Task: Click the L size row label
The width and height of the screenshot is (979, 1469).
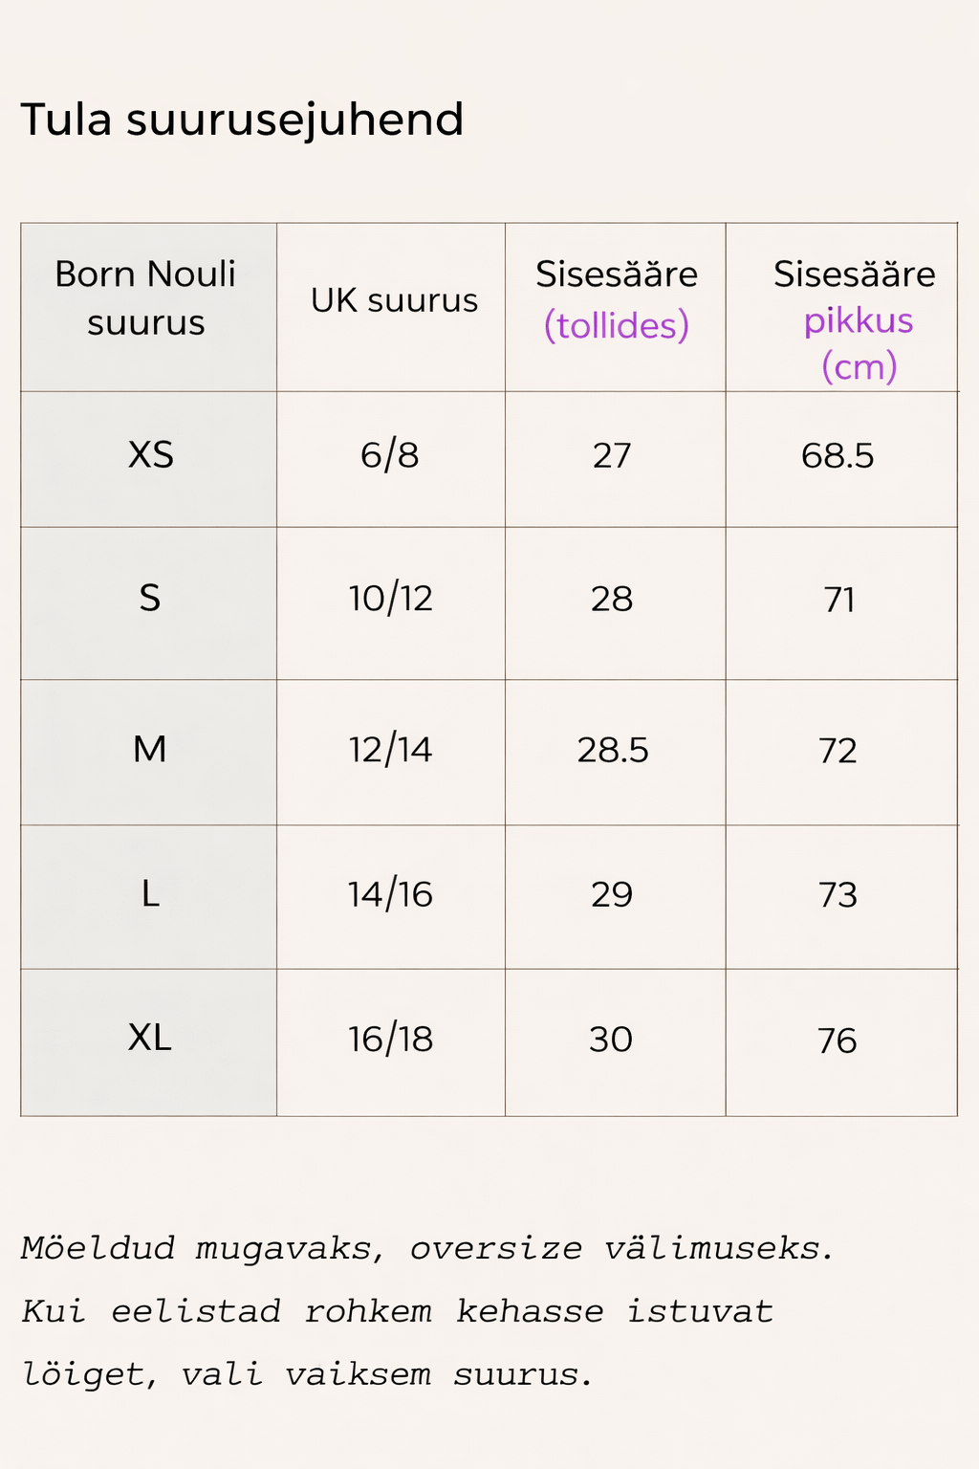Action: (150, 894)
